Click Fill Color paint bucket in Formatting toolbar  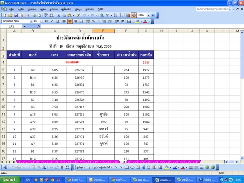tap(137, 21)
